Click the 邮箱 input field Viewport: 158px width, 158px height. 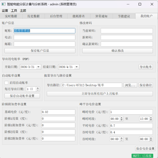pyautogui.click(x=44, y=44)
